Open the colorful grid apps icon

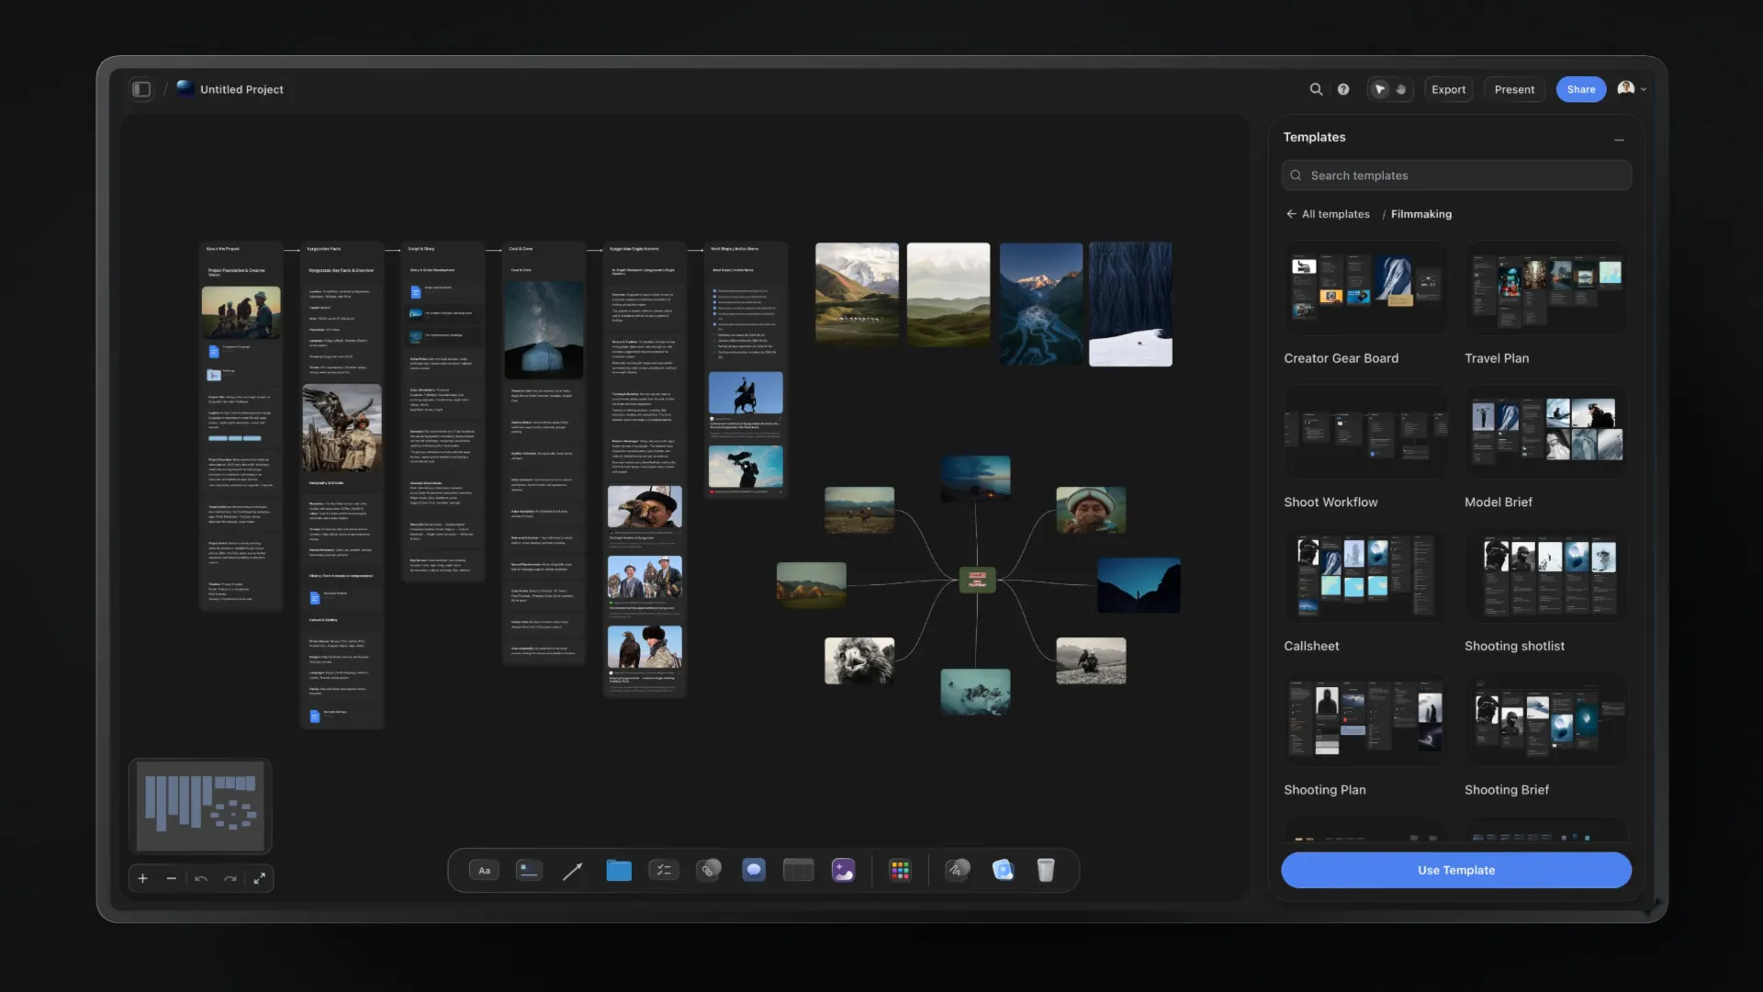900,870
